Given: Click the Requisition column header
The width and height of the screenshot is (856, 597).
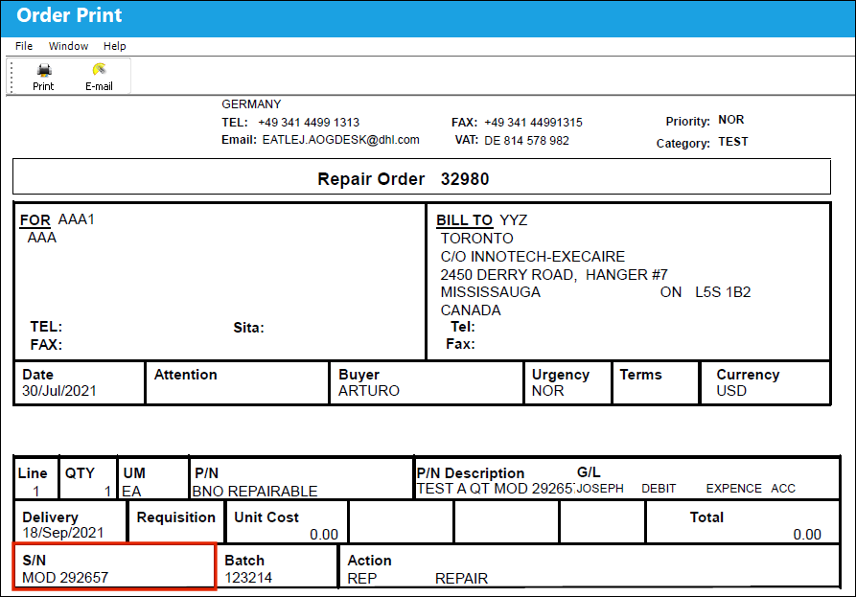Looking at the screenshot, I should (x=175, y=517).
